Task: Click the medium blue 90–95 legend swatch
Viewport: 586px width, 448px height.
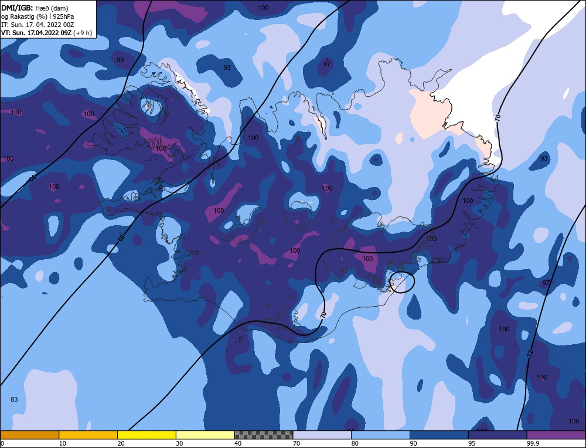Action: (439, 435)
